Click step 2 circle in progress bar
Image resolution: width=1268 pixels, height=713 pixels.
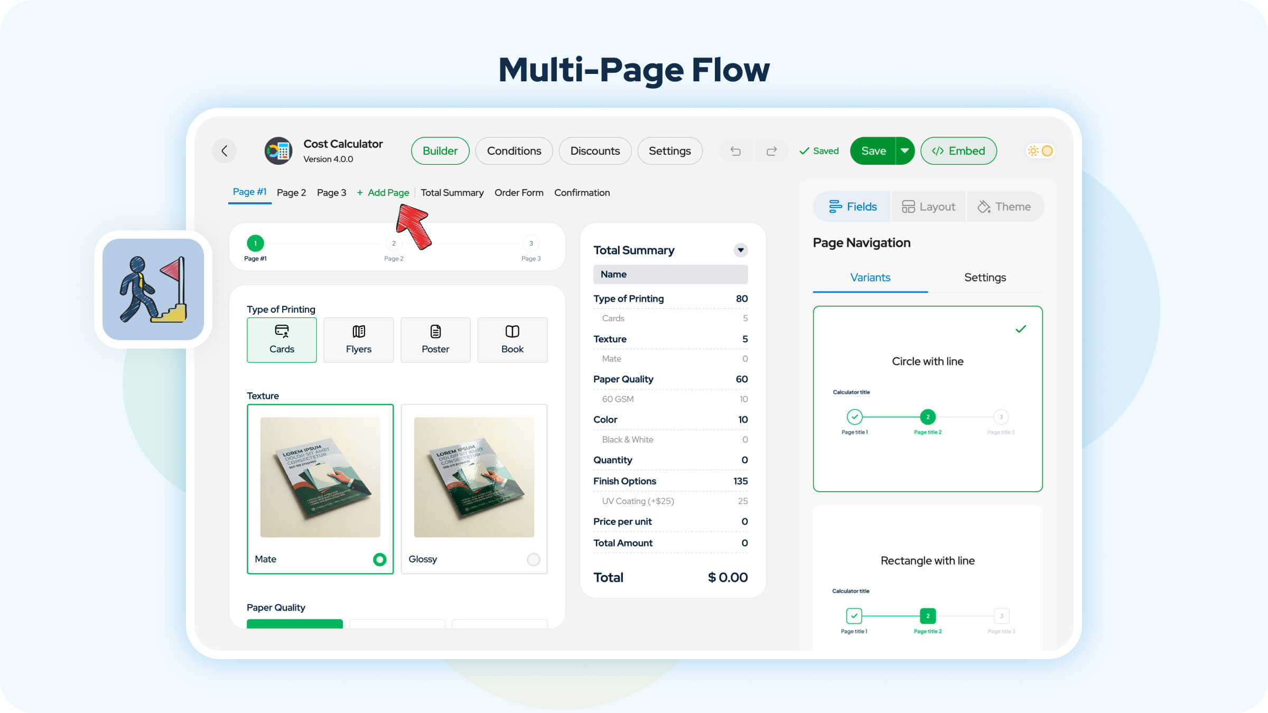coord(394,243)
